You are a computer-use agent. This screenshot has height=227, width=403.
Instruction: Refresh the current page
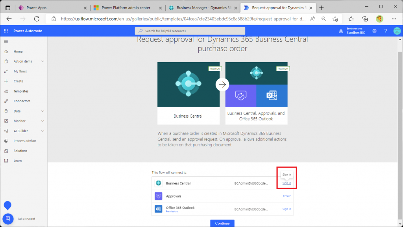pyautogui.click(x=37, y=19)
